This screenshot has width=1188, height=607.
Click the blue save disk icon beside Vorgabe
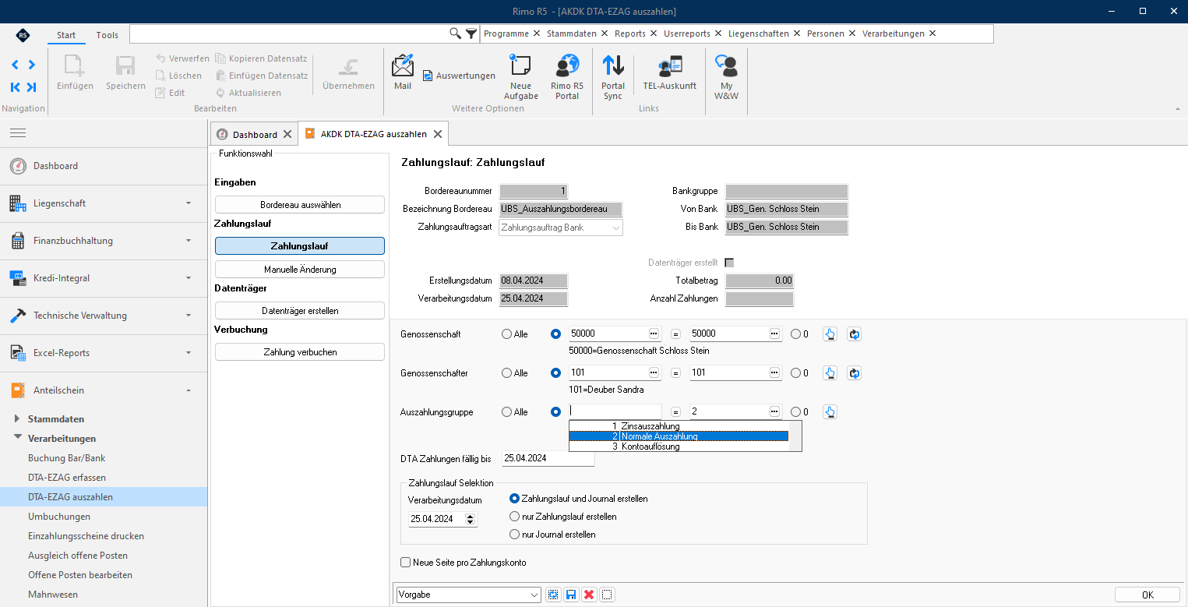(x=571, y=595)
